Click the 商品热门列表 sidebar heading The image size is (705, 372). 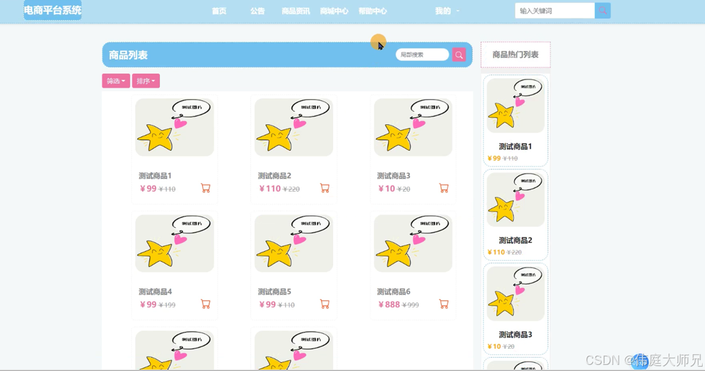point(515,54)
